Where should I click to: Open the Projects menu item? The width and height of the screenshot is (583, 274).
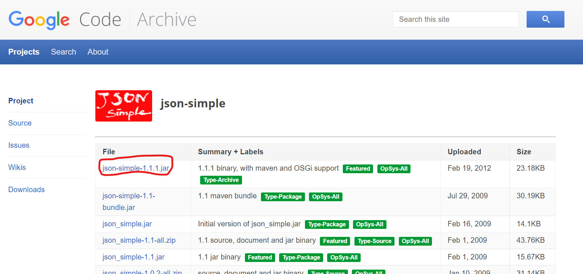[24, 52]
